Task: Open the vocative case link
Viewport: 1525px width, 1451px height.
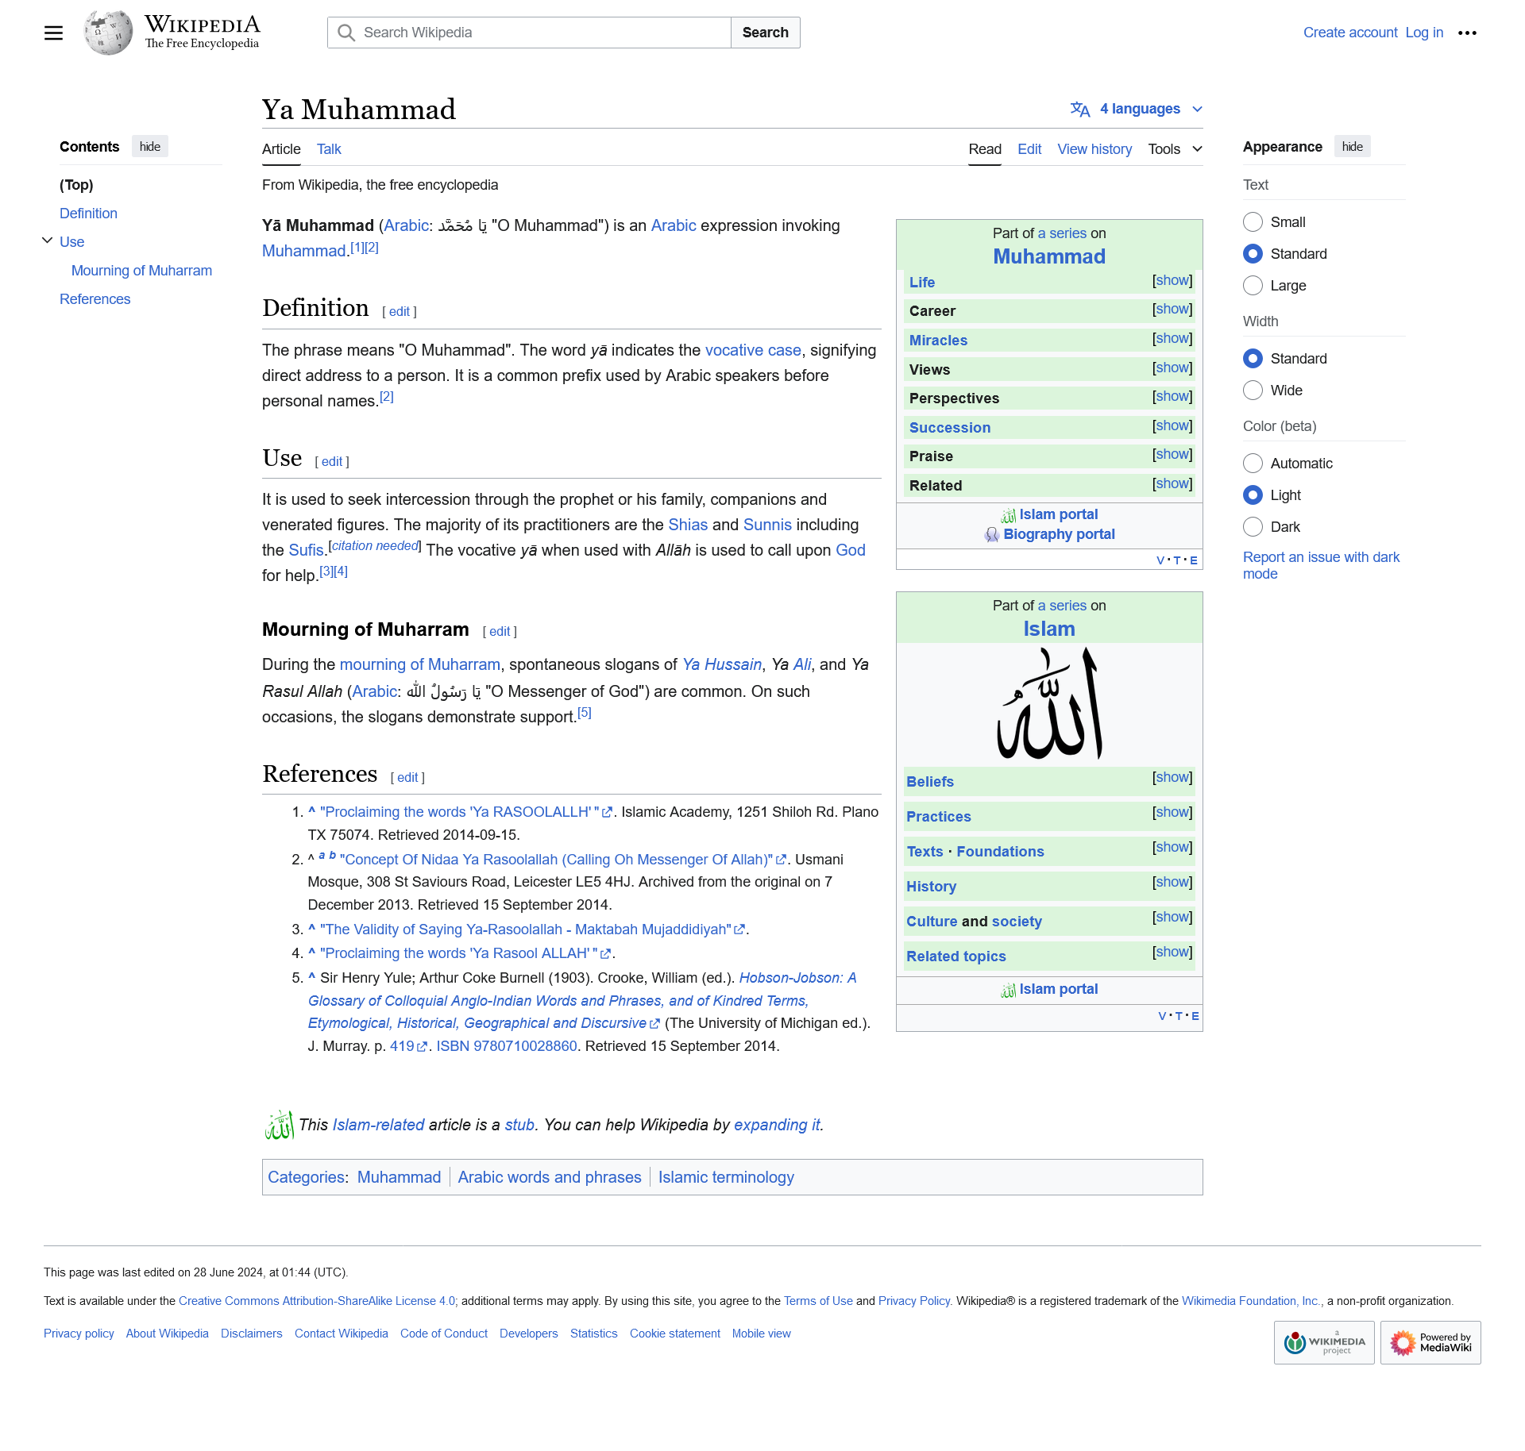Action: pyautogui.click(x=752, y=350)
